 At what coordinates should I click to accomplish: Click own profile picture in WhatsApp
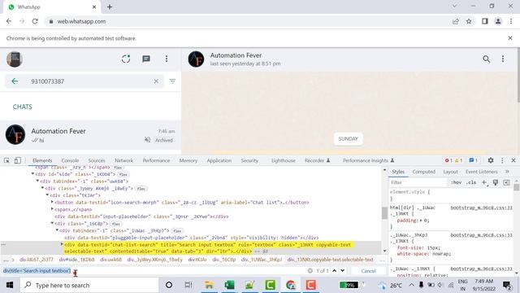[x=15, y=59]
